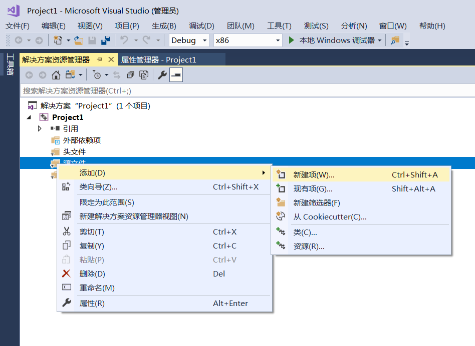Click the switch views icon in Solution Explorer
This screenshot has width=475, height=346.
pos(70,74)
